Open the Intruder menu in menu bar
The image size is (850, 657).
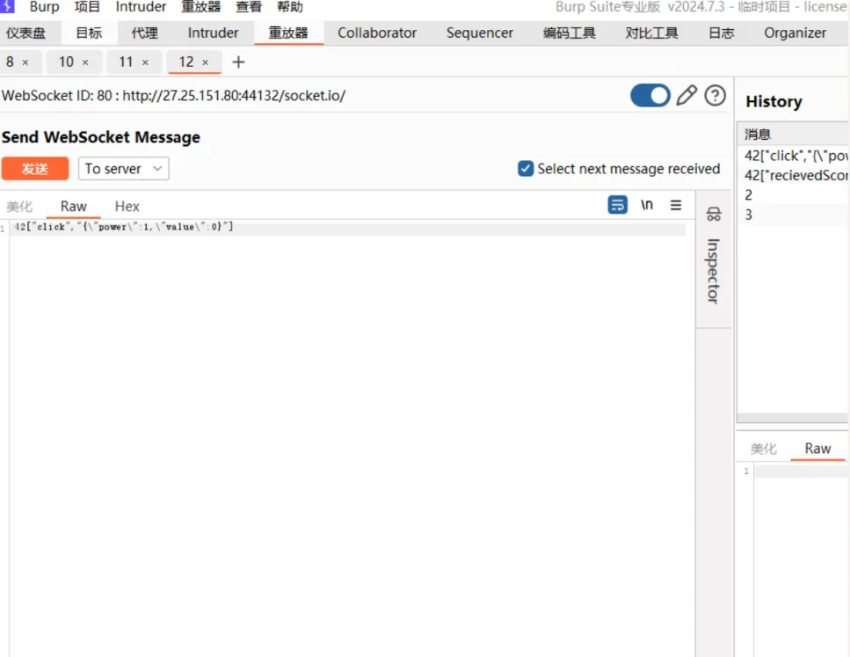click(x=141, y=6)
